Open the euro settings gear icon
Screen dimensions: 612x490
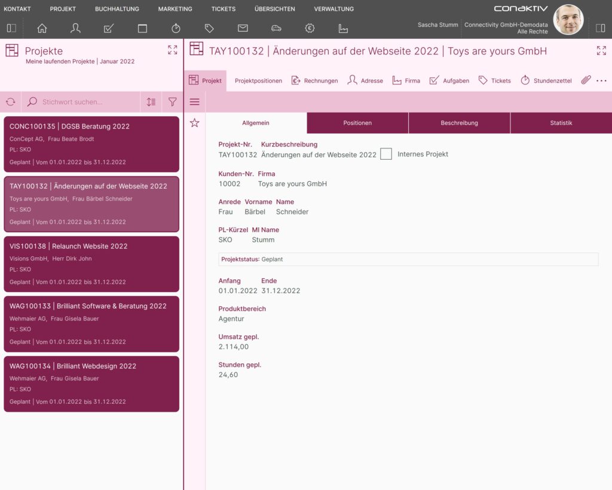[x=310, y=28]
